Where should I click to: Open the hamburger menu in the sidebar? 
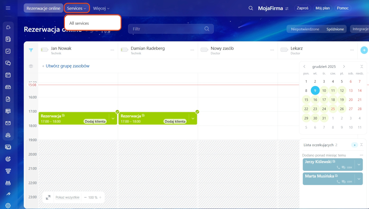(x=8, y=8)
